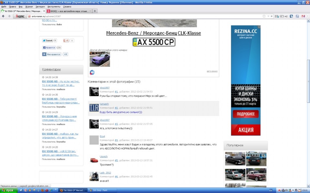Open the Lady_2012 user profile link
The width and height of the screenshot is (310, 193).
(x=105, y=173)
